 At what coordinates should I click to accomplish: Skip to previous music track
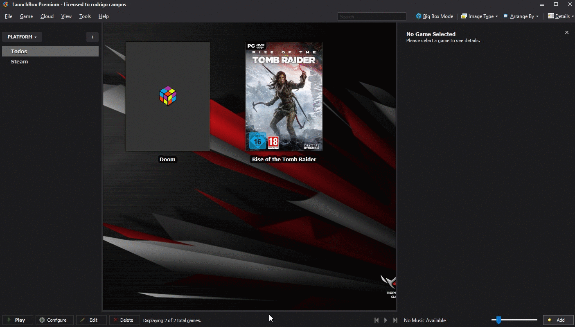click(x=377, y=320)
